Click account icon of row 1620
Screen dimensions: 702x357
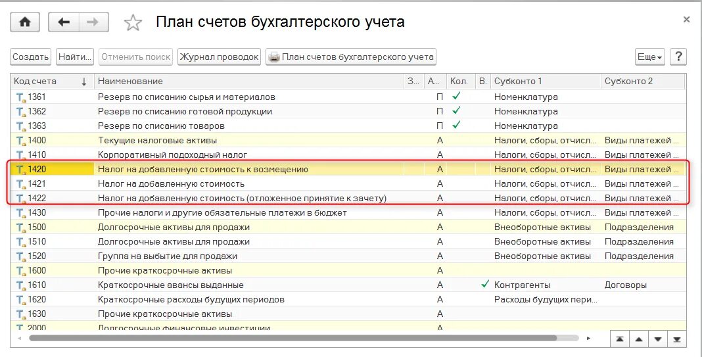click(20, 299)
